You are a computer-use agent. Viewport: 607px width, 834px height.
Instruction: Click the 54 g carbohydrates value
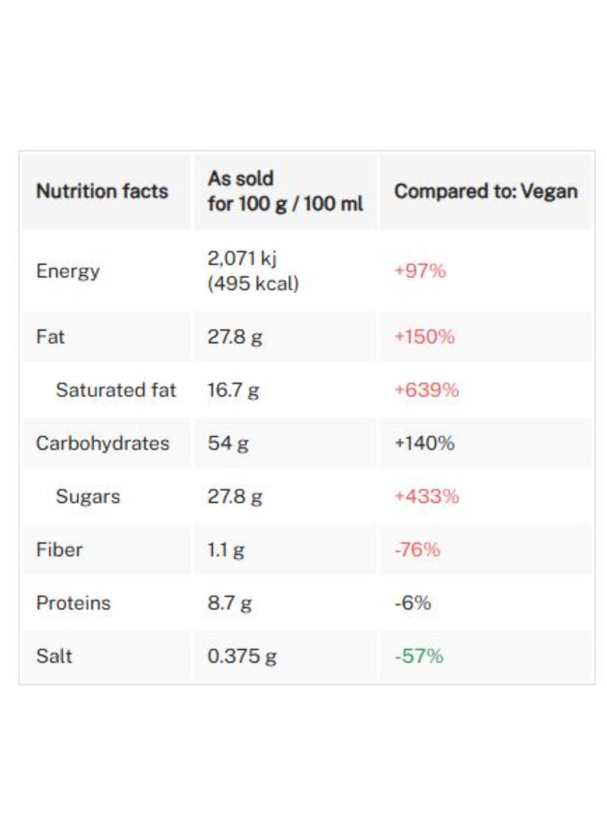click(228, 443)
